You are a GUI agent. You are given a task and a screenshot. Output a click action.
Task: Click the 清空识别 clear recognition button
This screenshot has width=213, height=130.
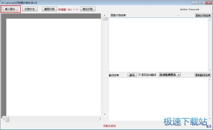[x=88, y=9]
